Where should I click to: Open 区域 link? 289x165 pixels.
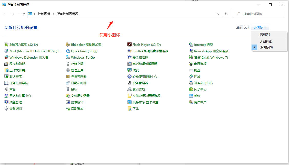tap(197, 76)
